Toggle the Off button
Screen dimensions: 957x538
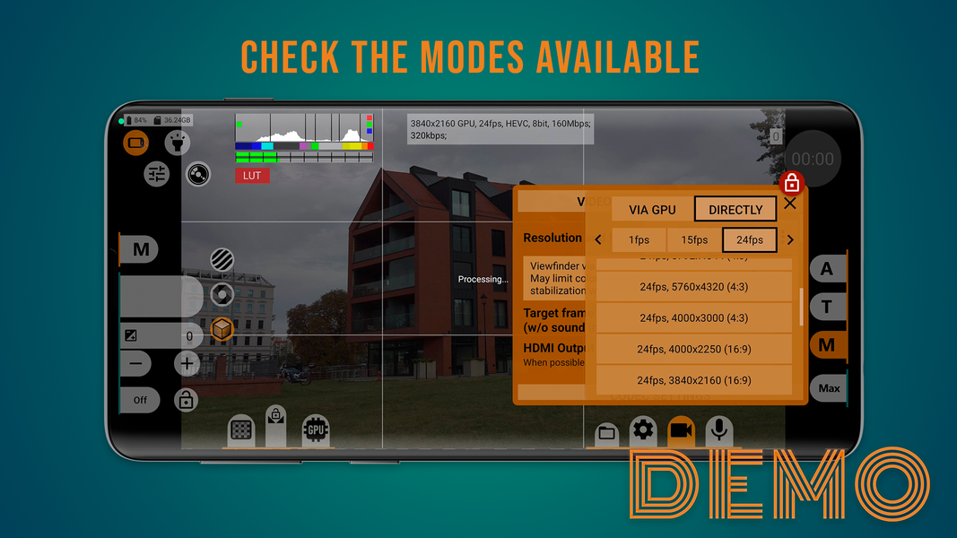(x=141, y=400)
